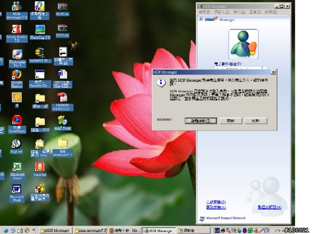Launch Mozilla Firefox desktop shortcut
Screen dimensions: 312x234
17,79
